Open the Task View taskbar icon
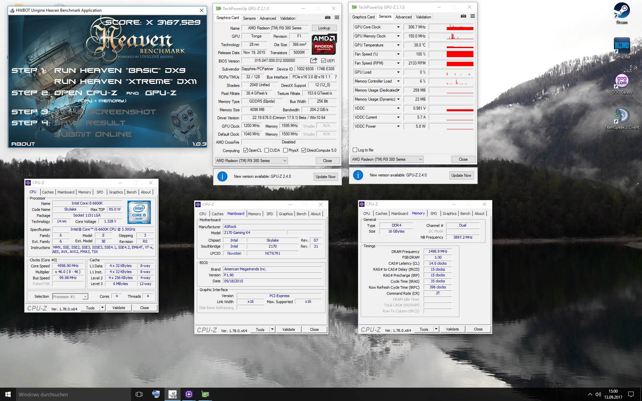Image resolution: width=642 pixels, height=401 pixels. pyautogui.click(x=139, y=394)
